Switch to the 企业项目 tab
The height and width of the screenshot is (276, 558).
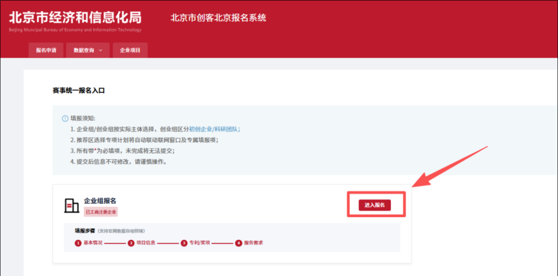130,51
